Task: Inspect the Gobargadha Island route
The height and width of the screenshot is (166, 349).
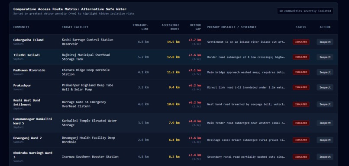Action: [x=325, y=42]
